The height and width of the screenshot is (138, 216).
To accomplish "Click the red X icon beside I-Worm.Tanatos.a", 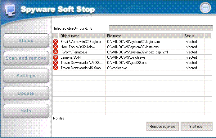I will pyautogui.click(x=56, y=52).
